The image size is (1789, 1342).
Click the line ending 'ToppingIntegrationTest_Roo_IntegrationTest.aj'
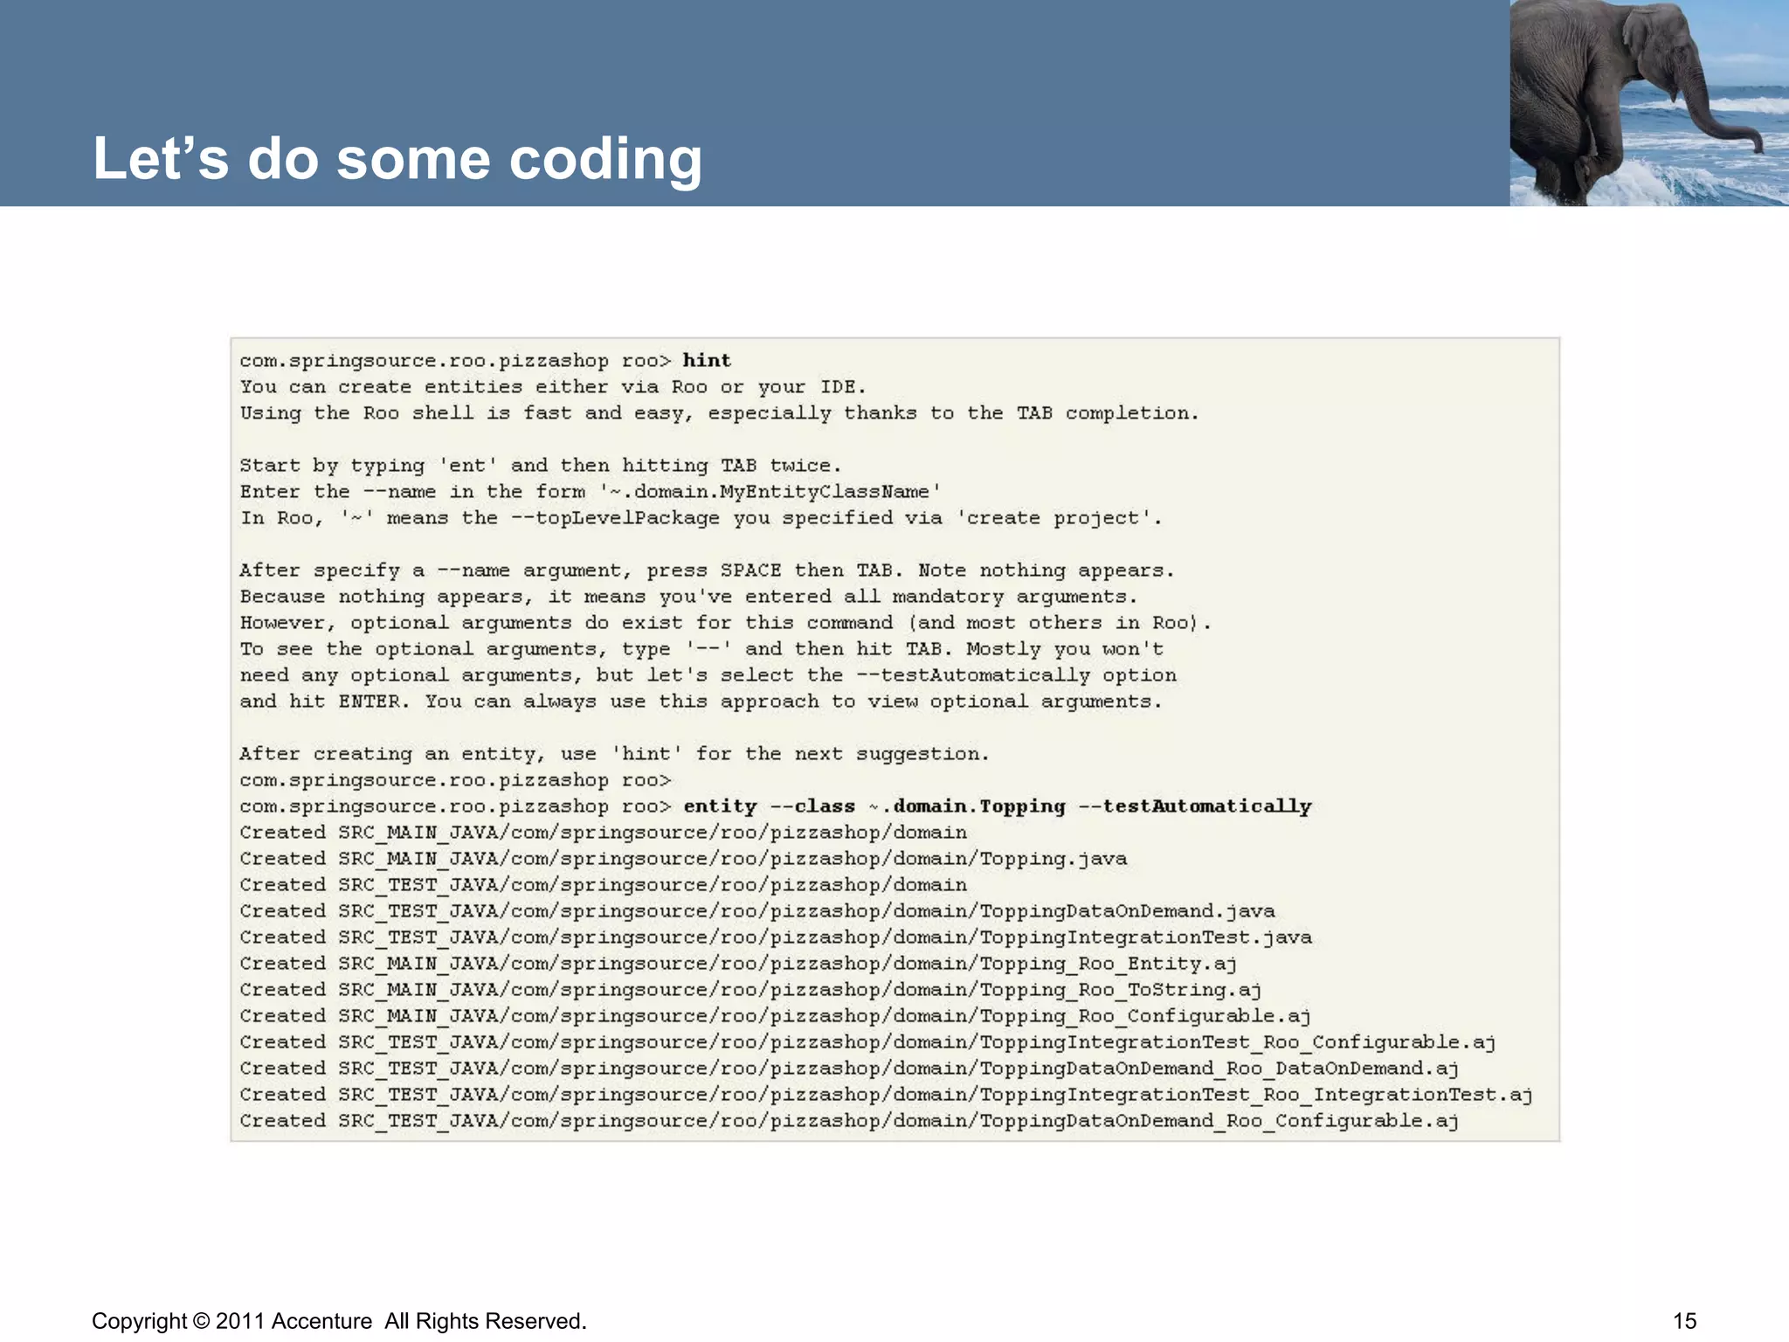pos(886,1095)
